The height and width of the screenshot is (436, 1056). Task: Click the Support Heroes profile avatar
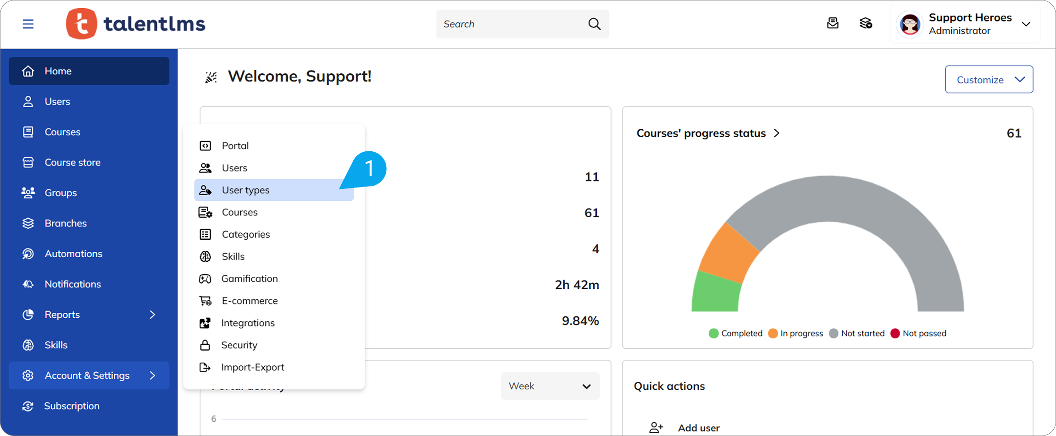(910, 24)
